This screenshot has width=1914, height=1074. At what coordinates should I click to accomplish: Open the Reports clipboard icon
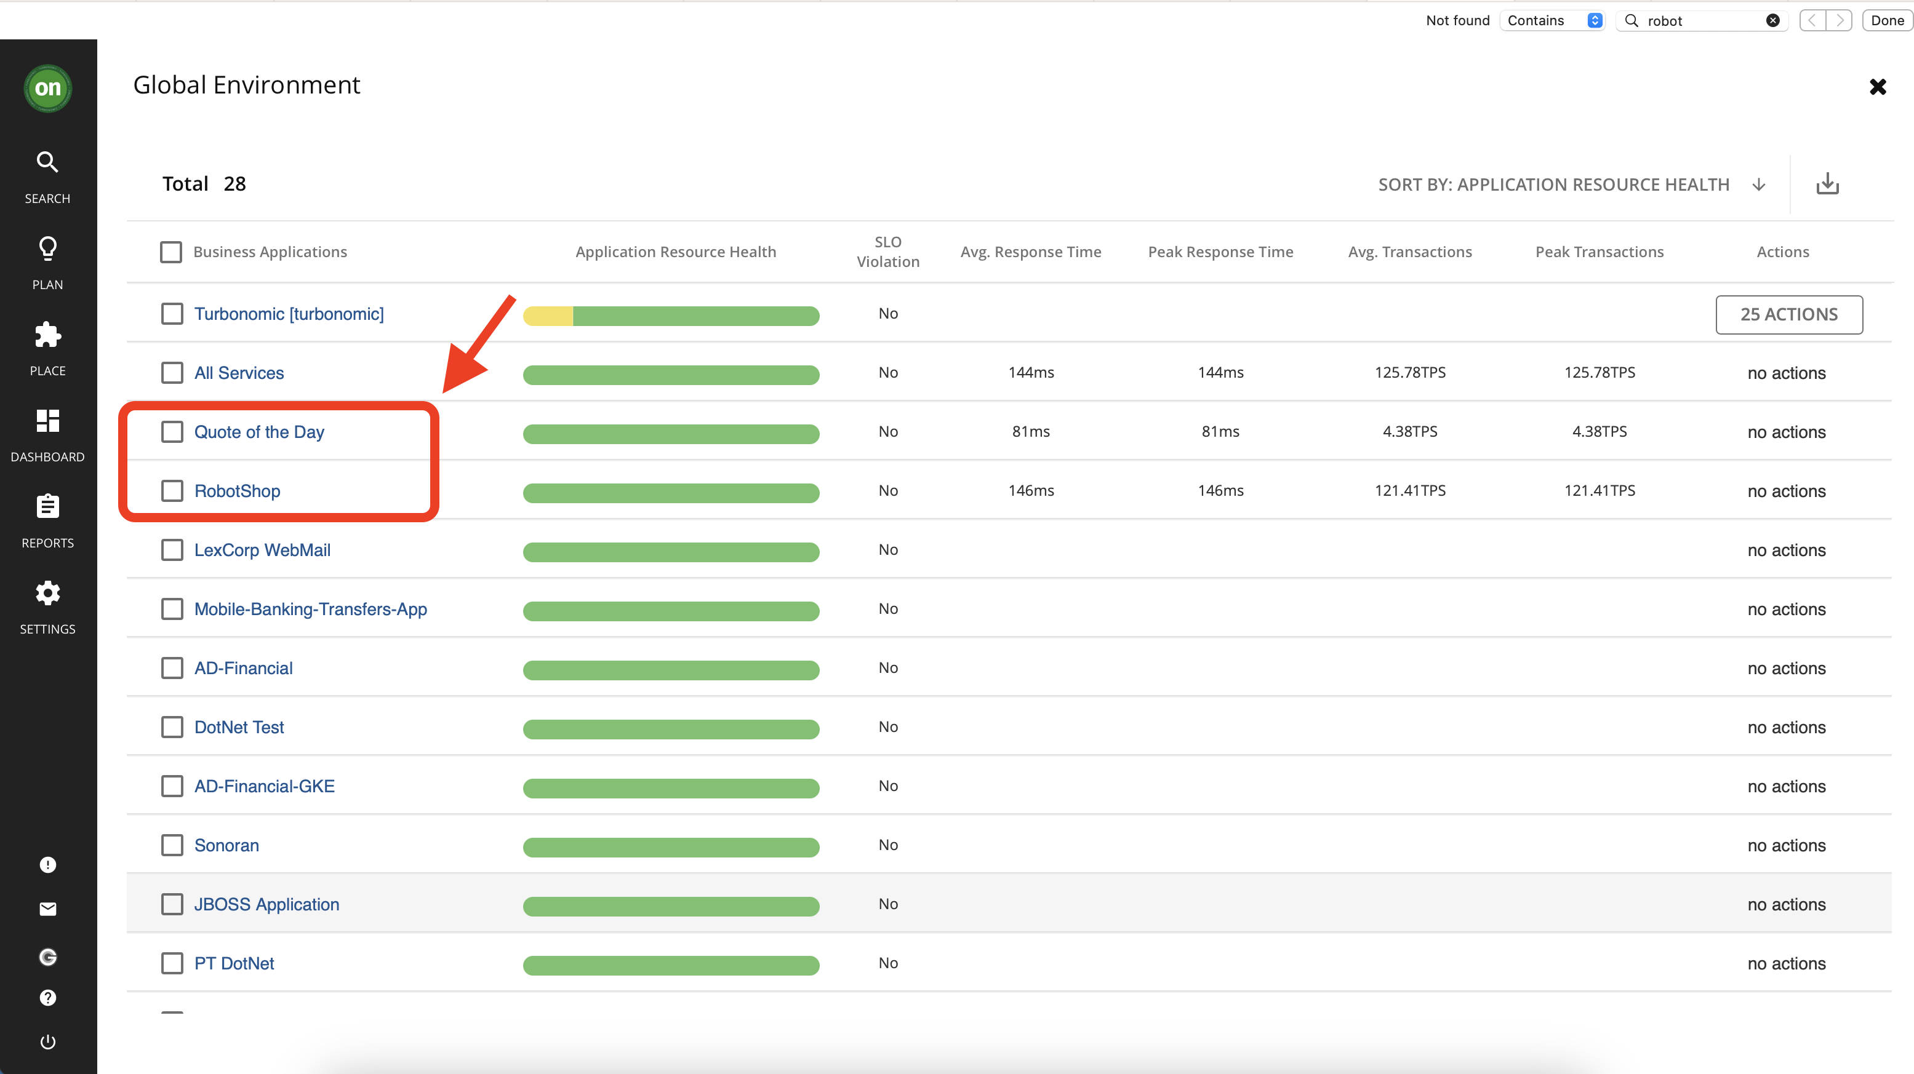point(47,507)
